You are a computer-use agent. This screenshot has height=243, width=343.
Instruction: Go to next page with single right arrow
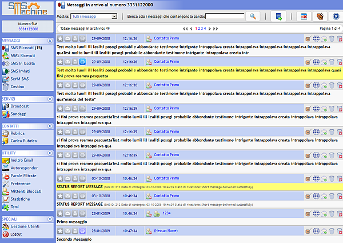point(210,29)
